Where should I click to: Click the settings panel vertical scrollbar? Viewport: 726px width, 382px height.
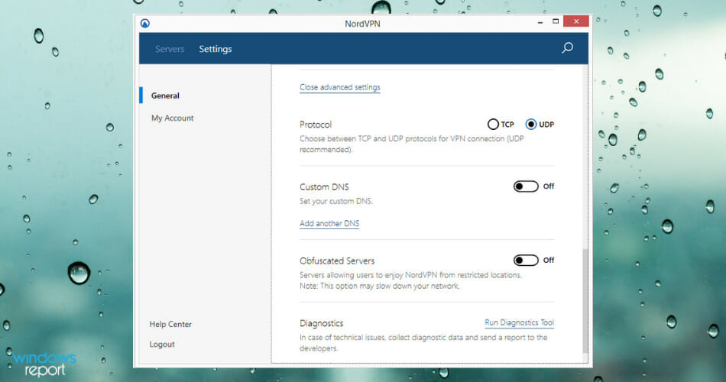coord(585,301)
